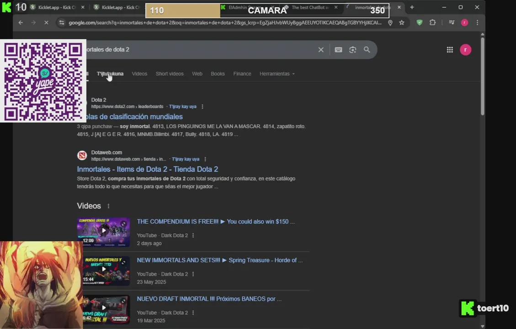Open Chrome profile avatar in toolbar
Viewport: 516px width, 329px height.
tap(464, 22)
